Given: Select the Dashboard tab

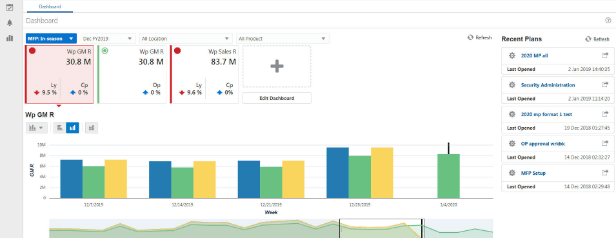Looking at the screenshot, I should [x=50, y=6].
